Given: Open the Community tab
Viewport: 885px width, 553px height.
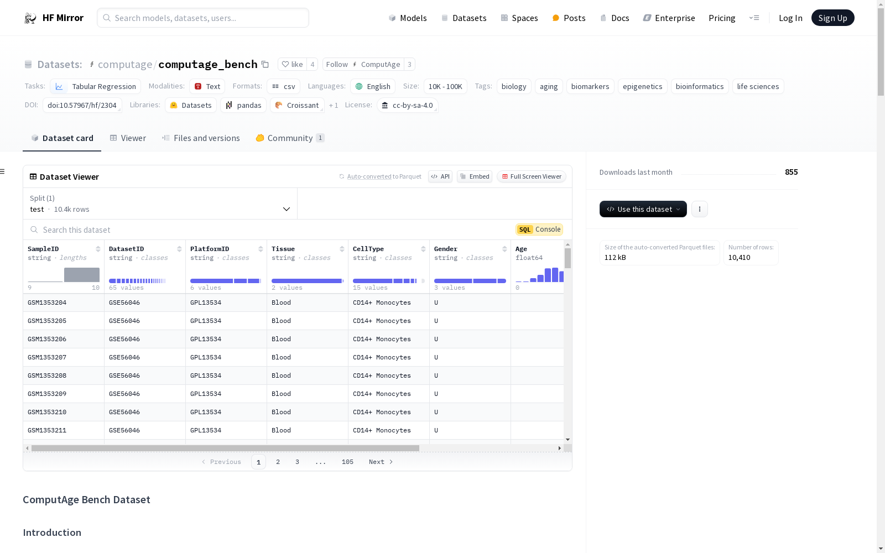Looking at the screenshot, I should pos(290,138).
